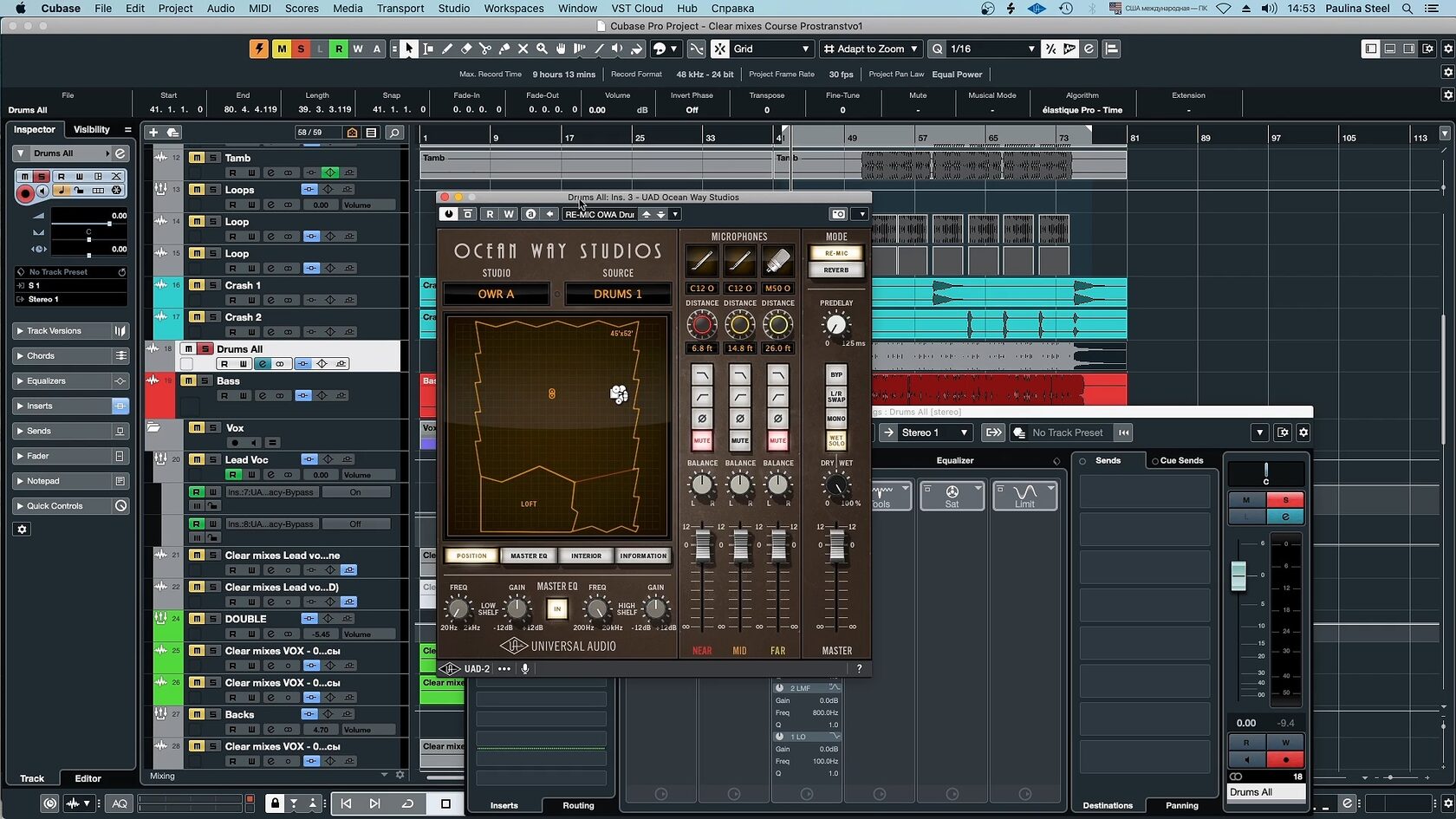Open the Adapt to Zoom dropdown

pos(870,49)
